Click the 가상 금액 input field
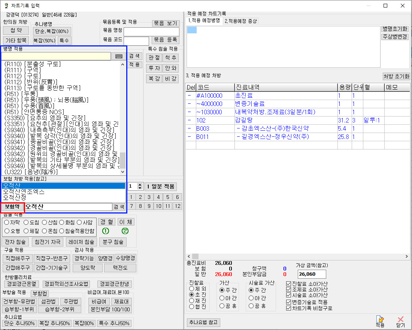The image size is (412, 330). coord(312,274)
